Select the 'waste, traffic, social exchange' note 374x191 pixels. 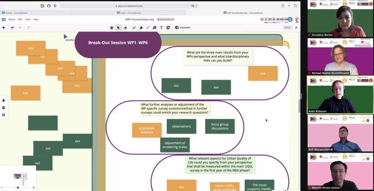(x=225, y=187)
